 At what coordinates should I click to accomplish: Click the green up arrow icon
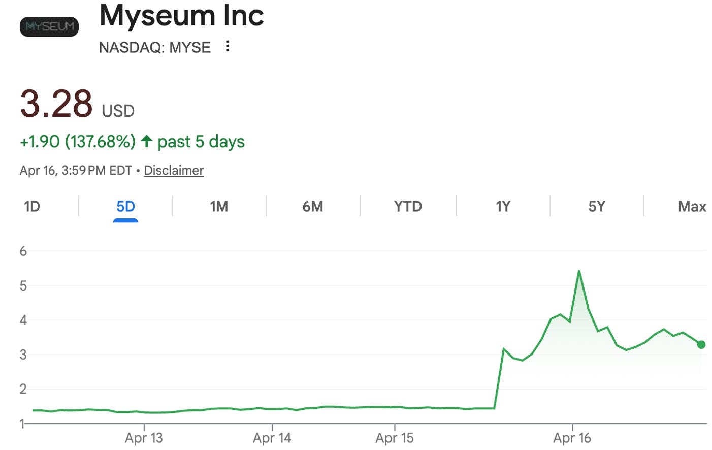click(x=147, y=141)
